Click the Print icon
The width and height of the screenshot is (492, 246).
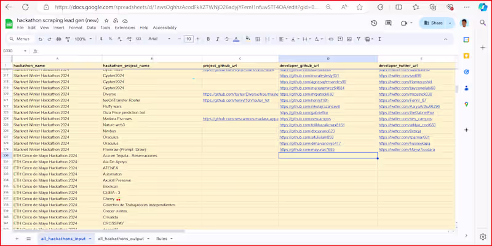pyautogui.click(x=58, y=39)
